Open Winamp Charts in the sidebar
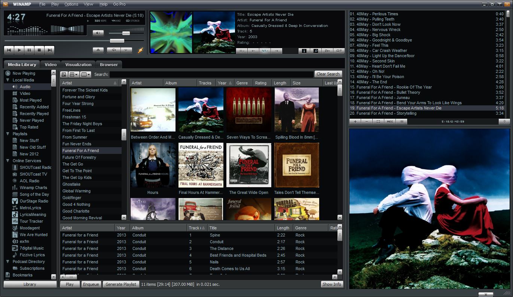The image size is (513, 297). [33, 188]
